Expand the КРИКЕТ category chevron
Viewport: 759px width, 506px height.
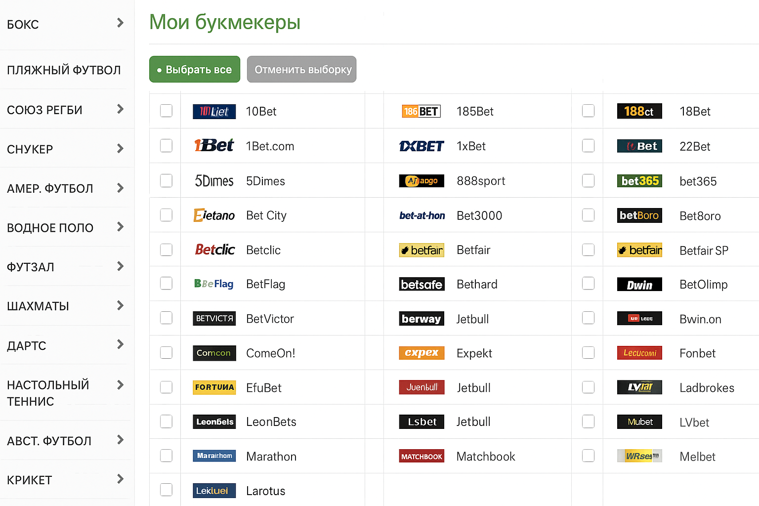click(x=120, y=479)
